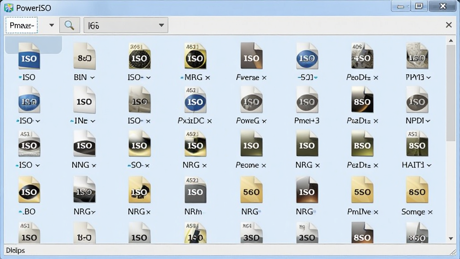Close the toolbar with its X
The width and height of the screenshot is (460, 259).
coord(449,25)
